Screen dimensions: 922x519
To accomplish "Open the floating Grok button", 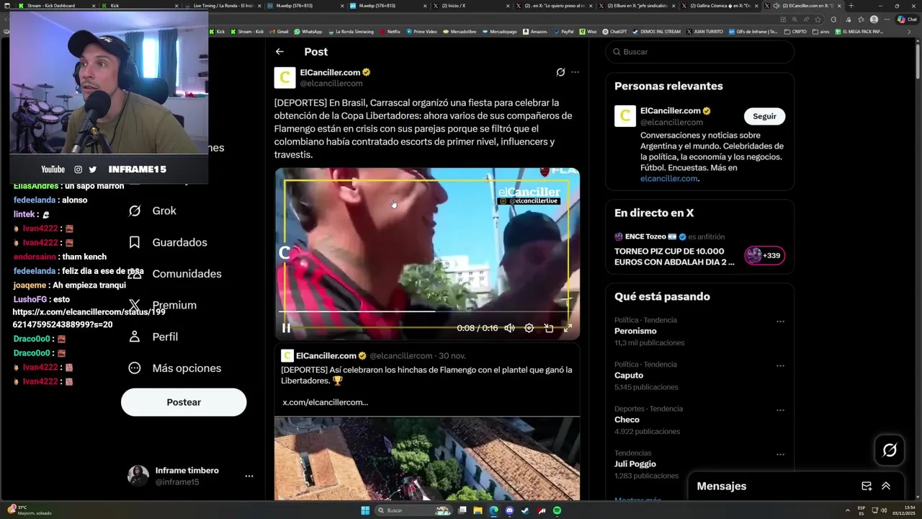I will (x=890, y=451).
